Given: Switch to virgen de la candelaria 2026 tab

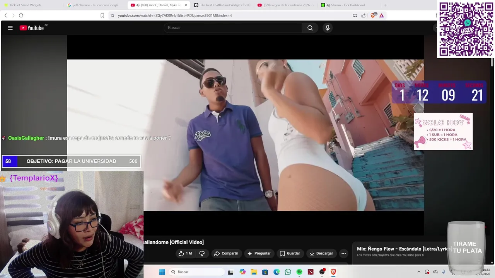Looking at the screenshot, I should [285, 5].
